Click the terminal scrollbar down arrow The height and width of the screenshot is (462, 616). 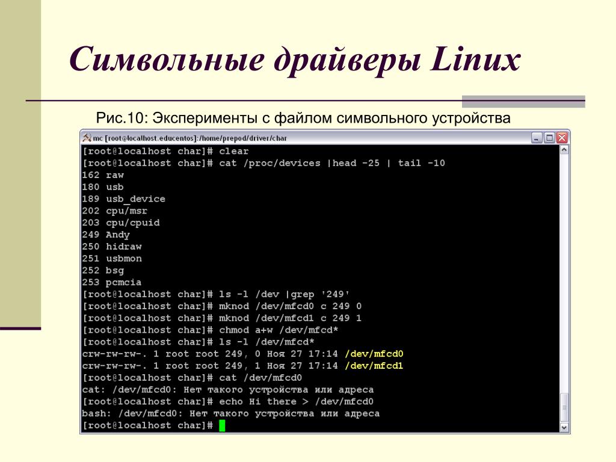(564, 428)
